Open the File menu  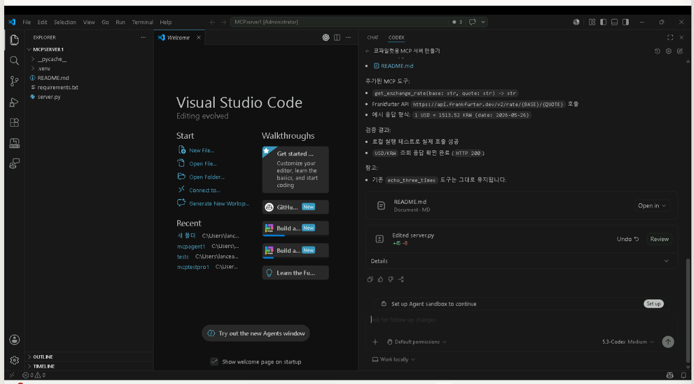coord(27,22)
